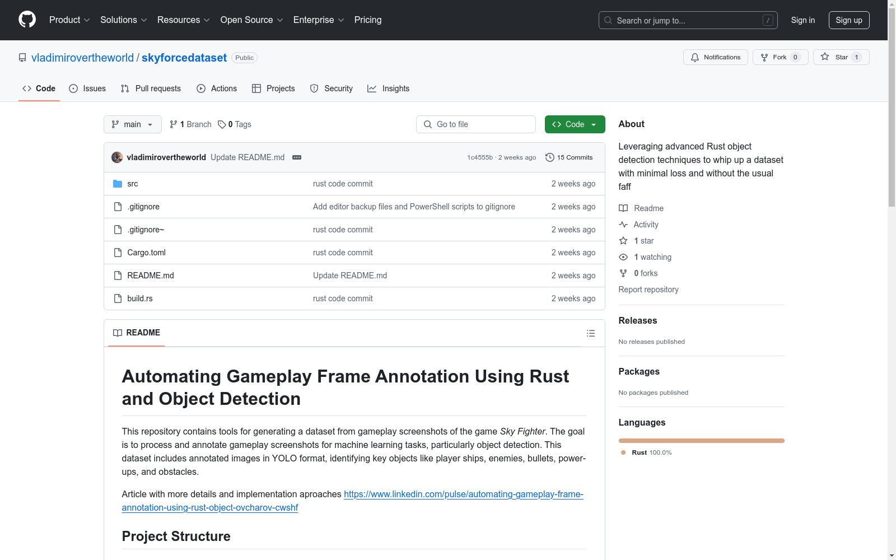The image size is (896, 560).
Task: Select the README tab header
Action: [137, 333]
